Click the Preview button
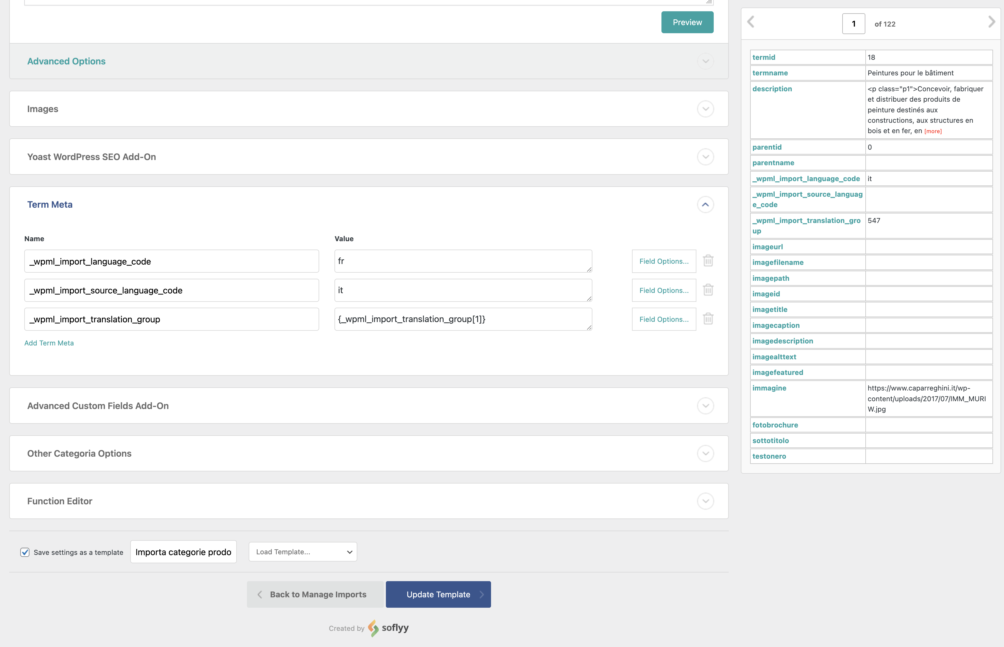Viewport: 1004px width, 647px height. tap(687, 22)
